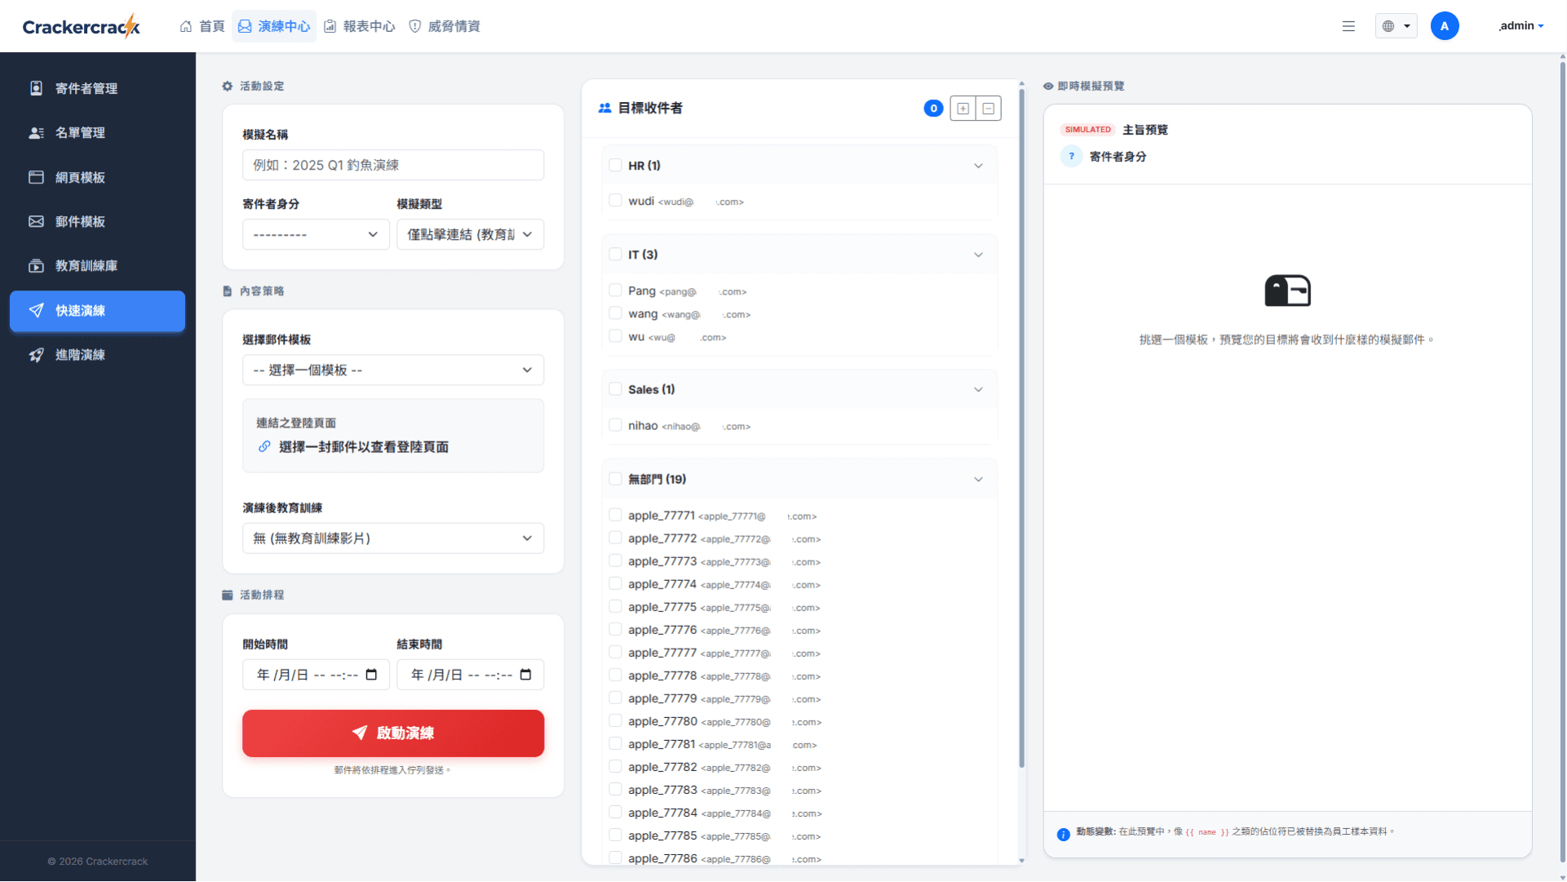Click the mailbox icon in preview
Image resolution: width=1567 pixels, height=882 pixels.
pyautogui.click(x=1287, y=290)
